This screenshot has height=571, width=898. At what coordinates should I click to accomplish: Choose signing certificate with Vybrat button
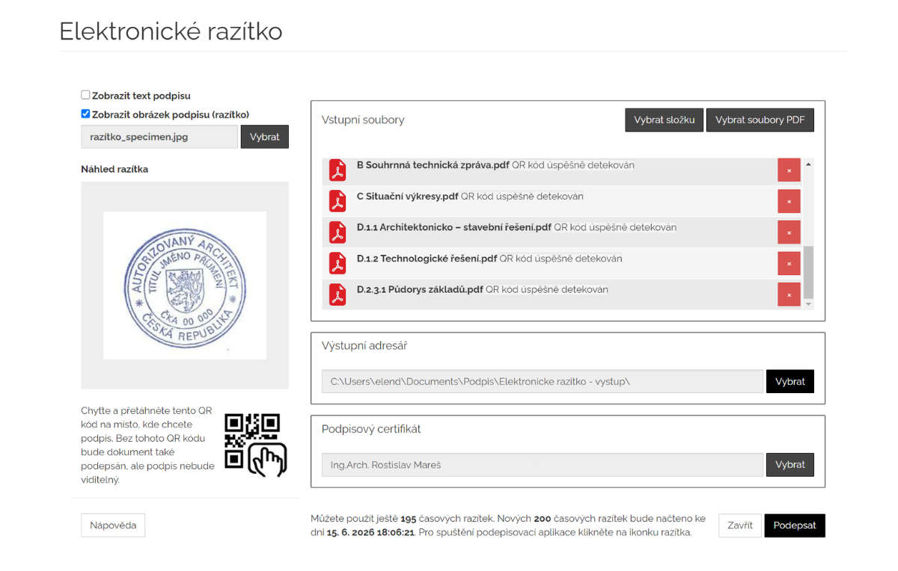click(x=789, y=464)
